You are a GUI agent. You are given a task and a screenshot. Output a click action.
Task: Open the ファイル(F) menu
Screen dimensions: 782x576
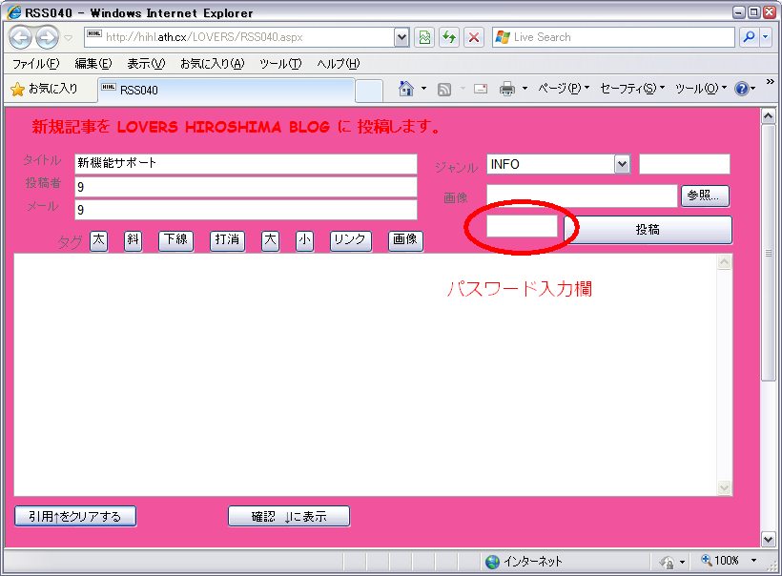pos(35,64)
